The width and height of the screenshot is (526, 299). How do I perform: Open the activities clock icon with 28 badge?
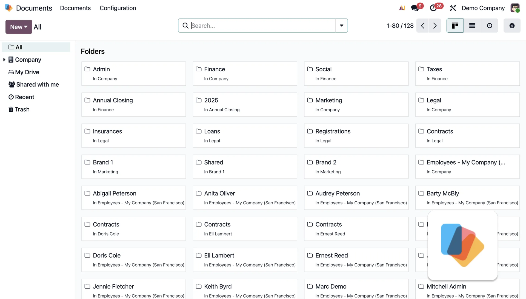pyautogui.click(x=433, y=8)
